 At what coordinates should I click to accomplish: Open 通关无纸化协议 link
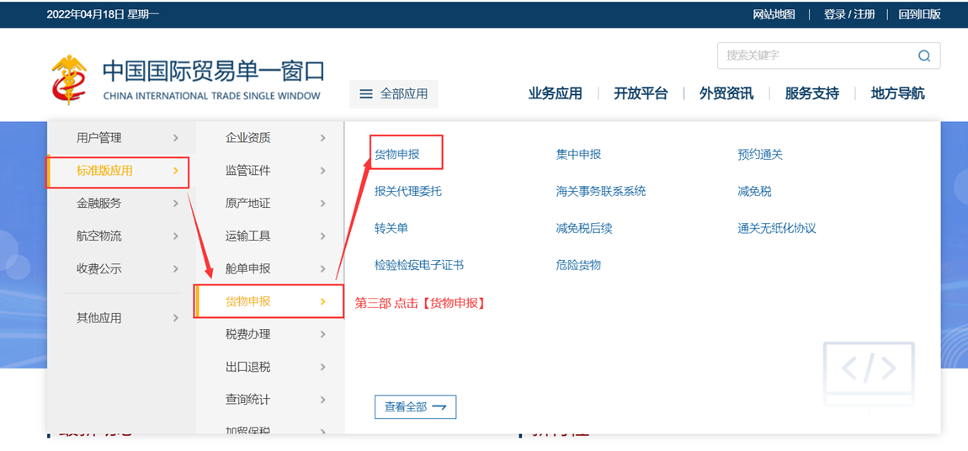[x=776, y=228]
